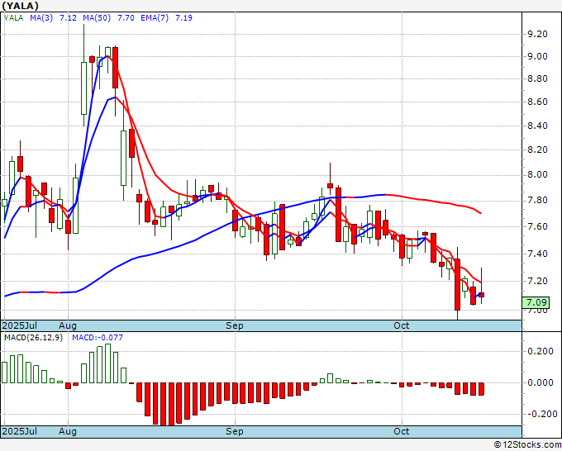The image size is (562, 451).
Task: Click the Aug label on MACD axis
Action: tap(68, 431)
